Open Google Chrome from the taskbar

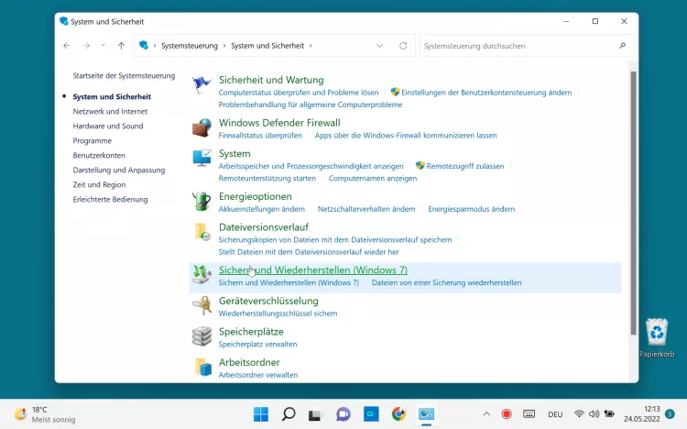coord(398,414)
